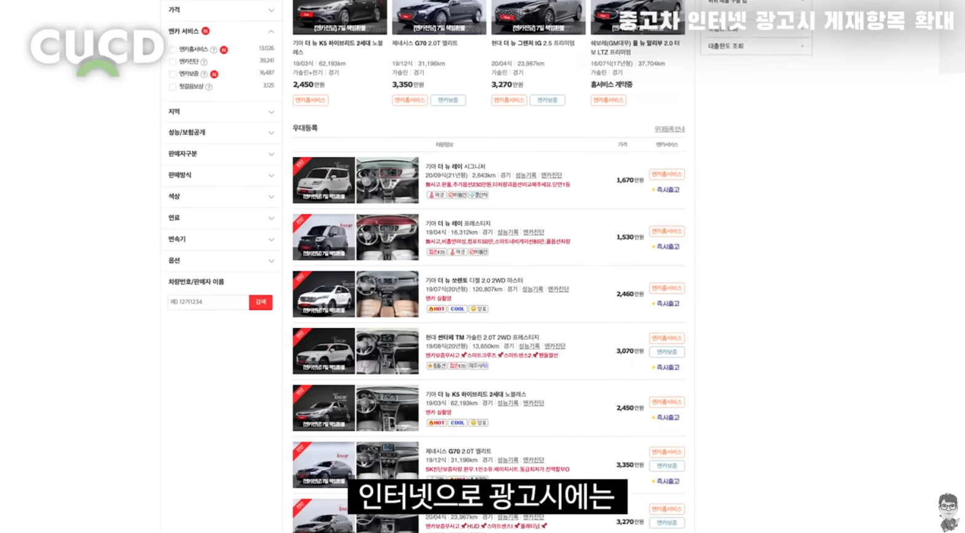The width and height of the screenshot is (965, 533).
Task: Open the 싼타페 TM interior photo thumbnail
Action: (387, 351)
